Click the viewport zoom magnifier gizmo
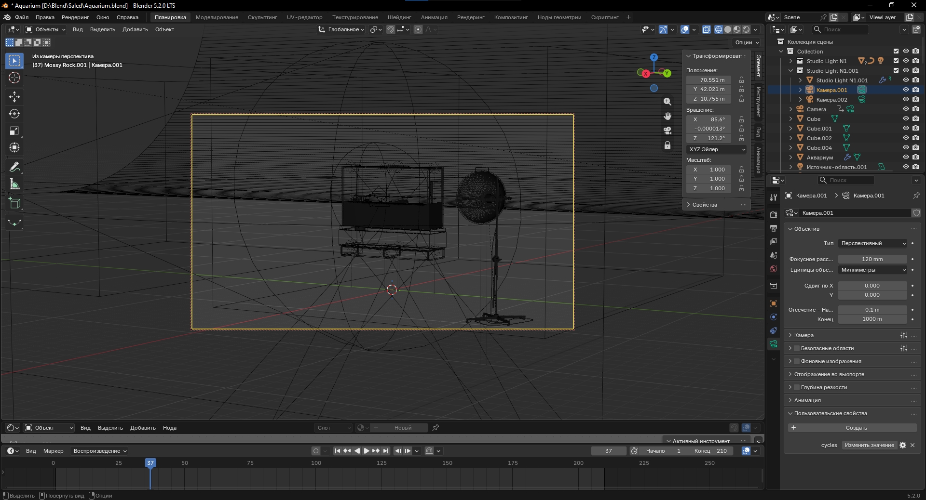 667,102
